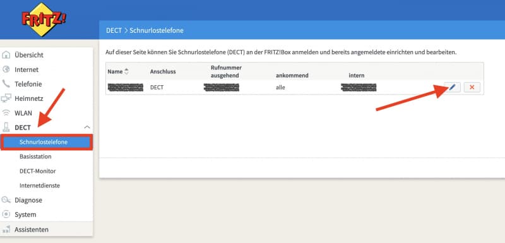Image resolution: width=505 pixels, height=243 pixels.
Task: Click the cordless phone icon beside DECT
Action: click(6, 127)
